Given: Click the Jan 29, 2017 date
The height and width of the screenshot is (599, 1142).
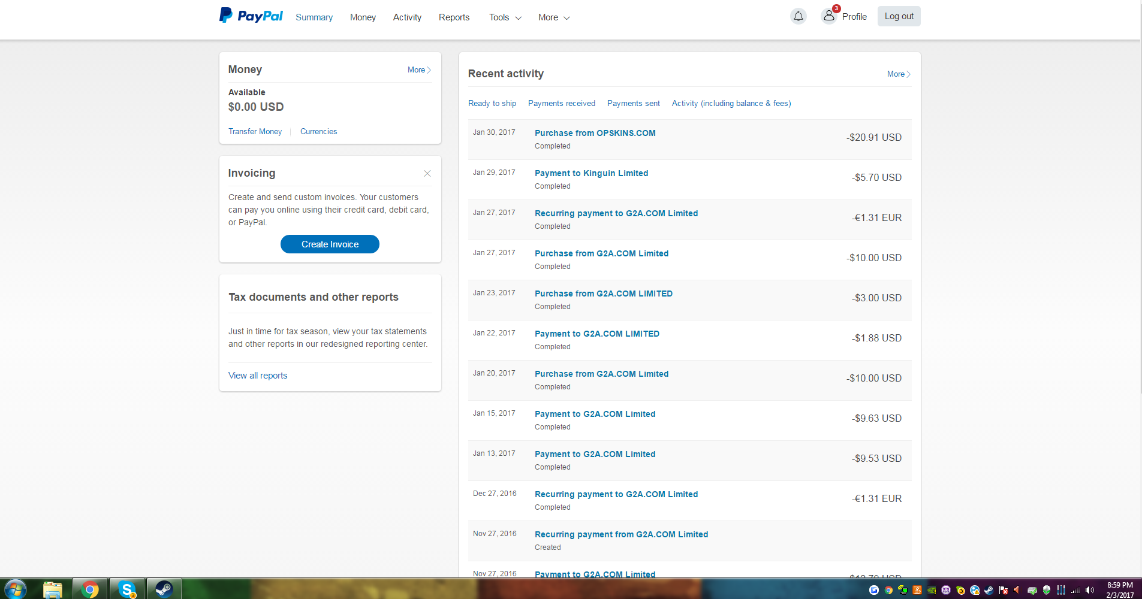Looking at the screenshot, I should pos(494,173).
